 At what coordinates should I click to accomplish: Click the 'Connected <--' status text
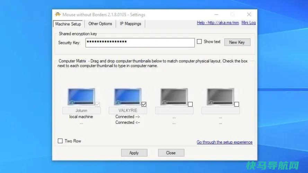point(127,122)
